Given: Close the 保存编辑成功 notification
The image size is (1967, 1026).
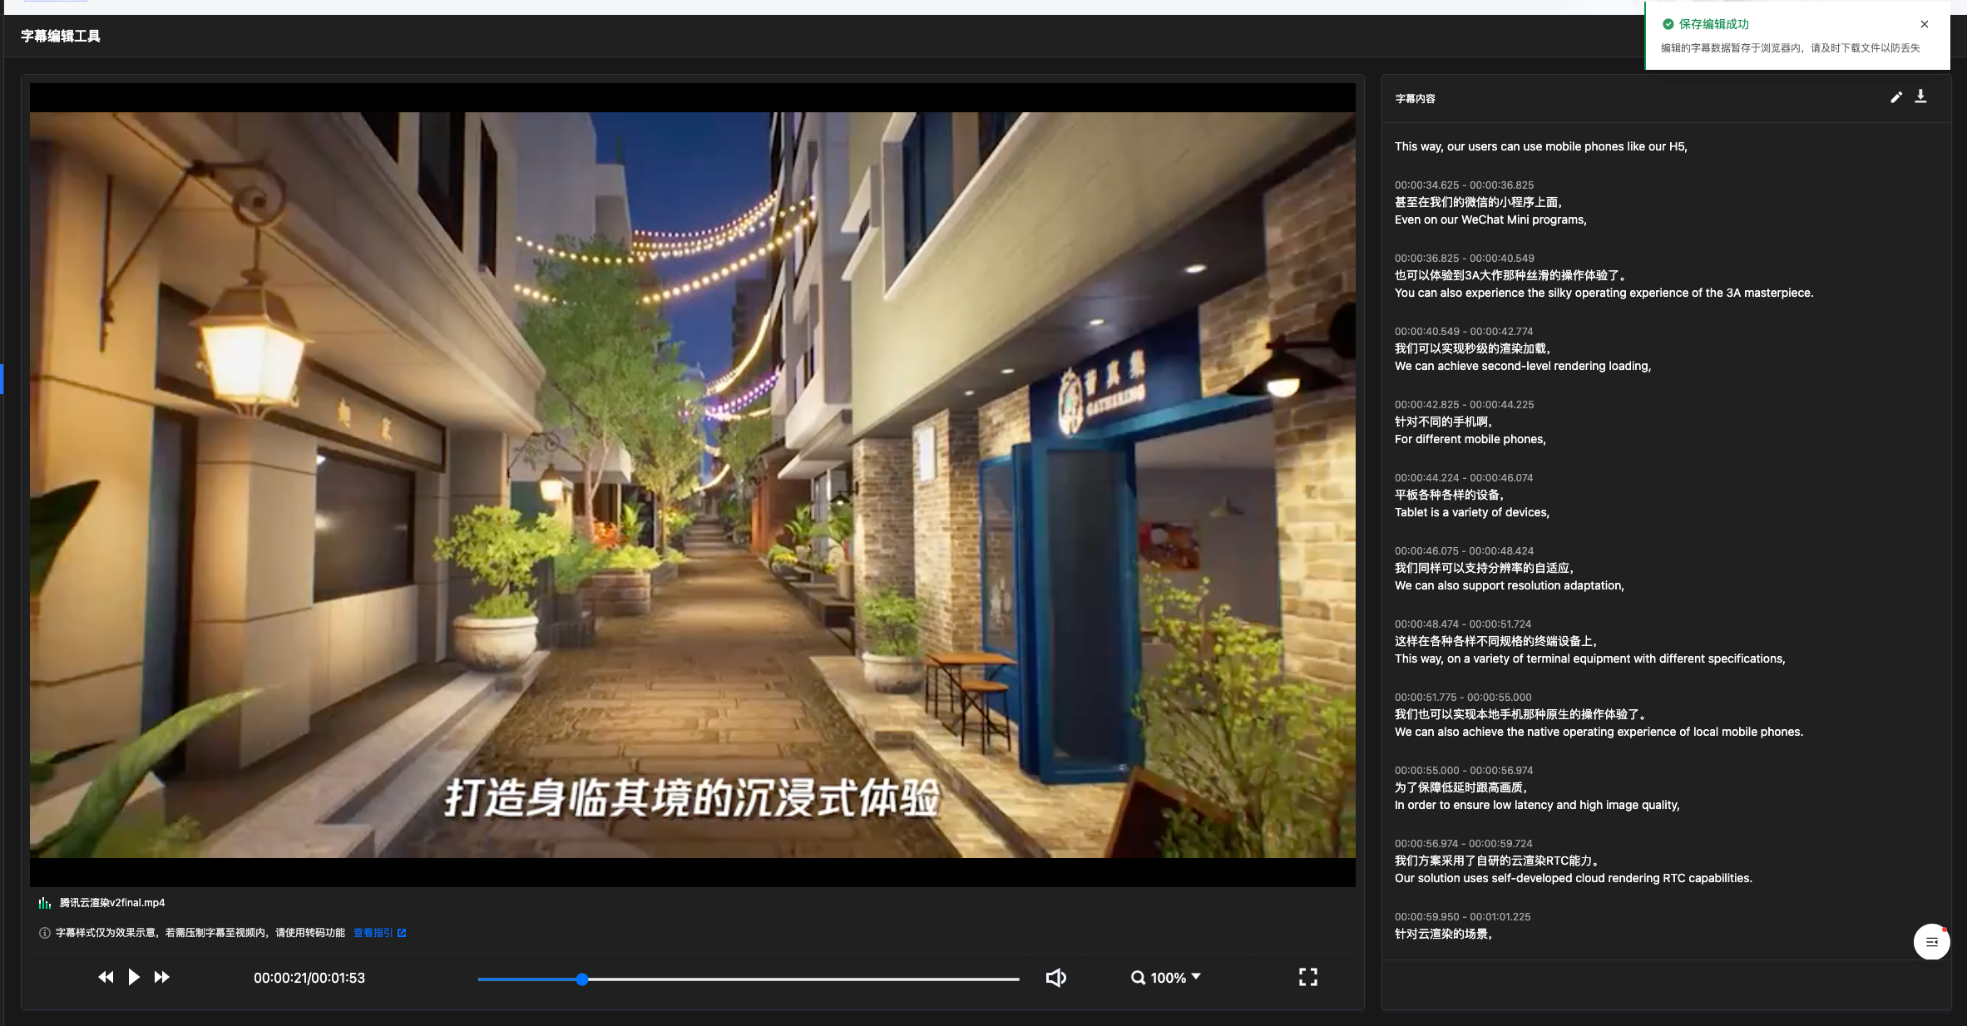Looking at the screenshot, I should tap(1925, 24).
